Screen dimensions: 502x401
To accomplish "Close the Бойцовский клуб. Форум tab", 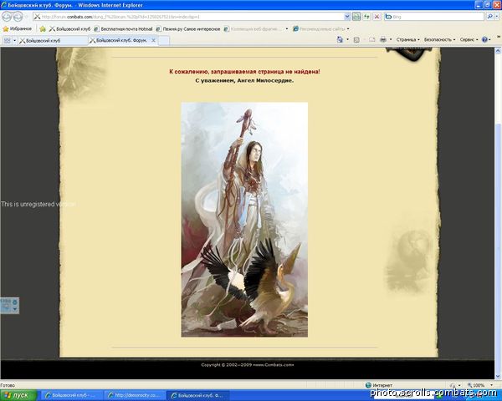I will pos(153,40).
